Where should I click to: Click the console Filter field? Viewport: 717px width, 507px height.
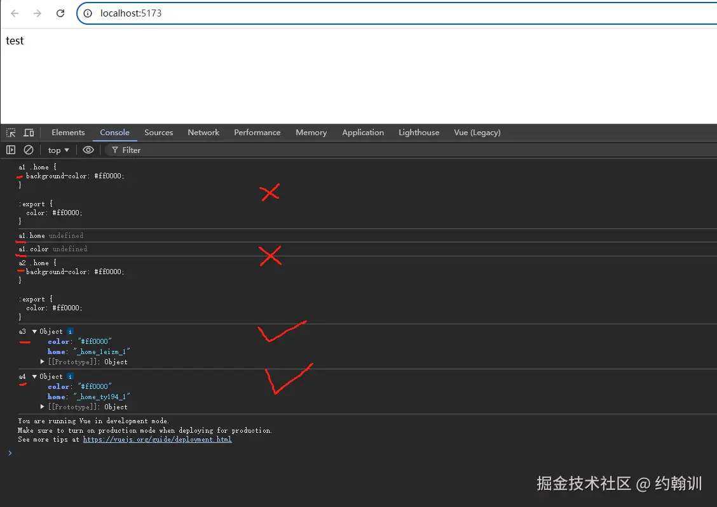click(411, 150)
